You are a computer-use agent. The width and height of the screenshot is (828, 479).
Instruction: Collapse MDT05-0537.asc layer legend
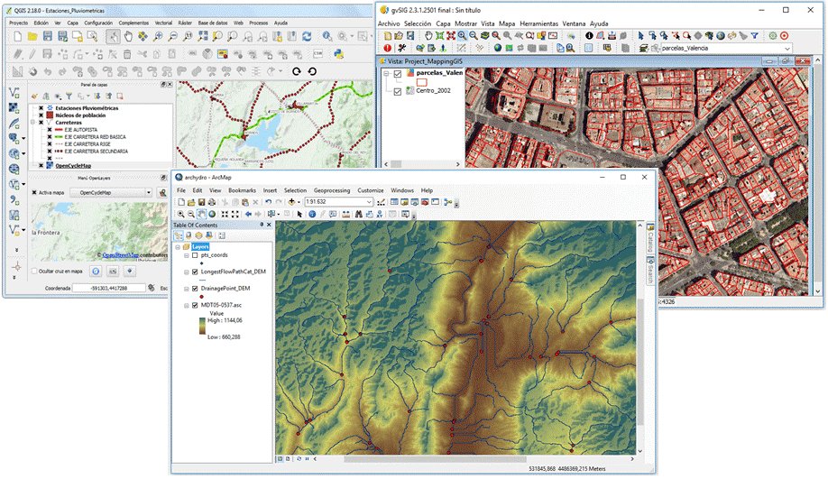[187, 305]
